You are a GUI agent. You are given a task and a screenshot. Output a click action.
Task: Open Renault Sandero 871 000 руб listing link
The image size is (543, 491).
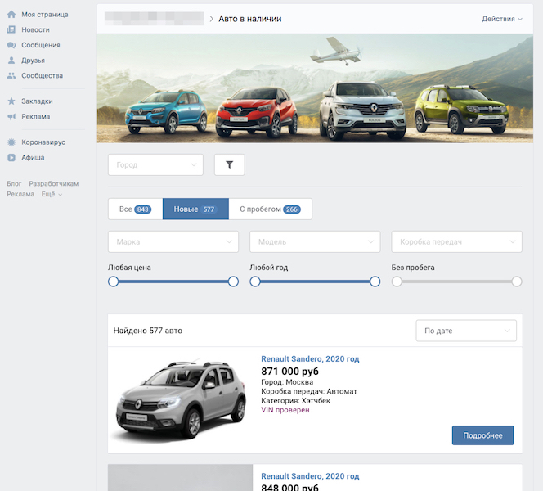[x=310, y=359]
